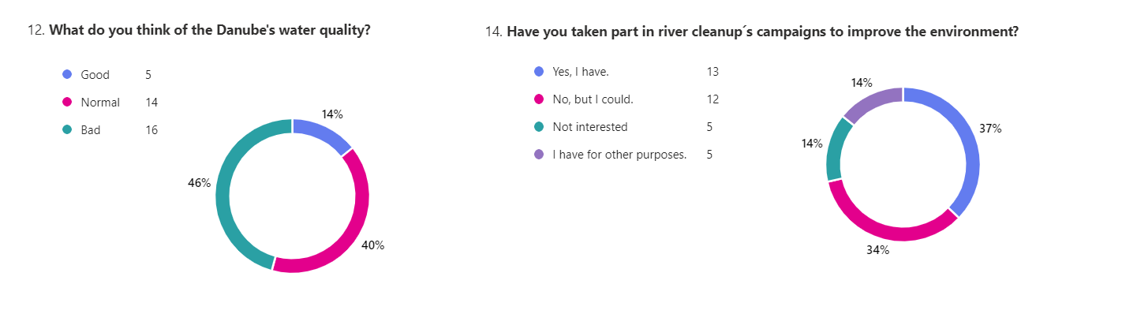Click the blue Good legend dot
This screenshot has height=314, width=1122.
(x=67, y=75)
